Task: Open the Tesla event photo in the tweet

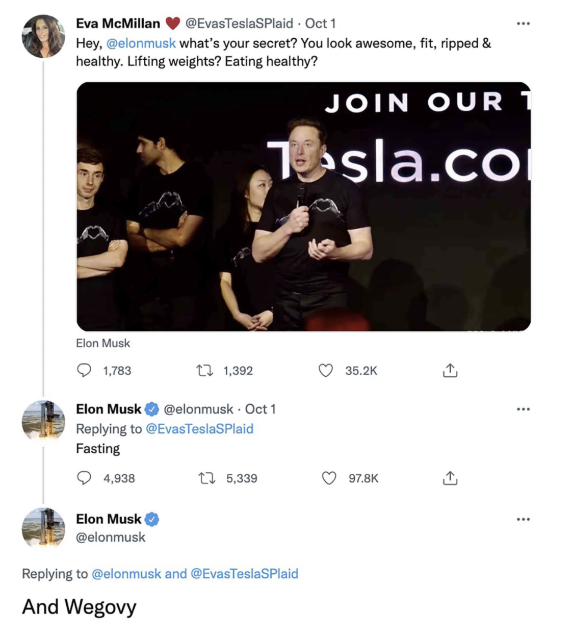Action: pos(303,207)
